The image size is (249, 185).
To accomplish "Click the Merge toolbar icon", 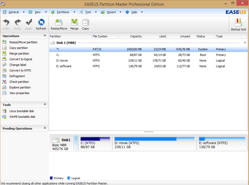I will (74, 23).
